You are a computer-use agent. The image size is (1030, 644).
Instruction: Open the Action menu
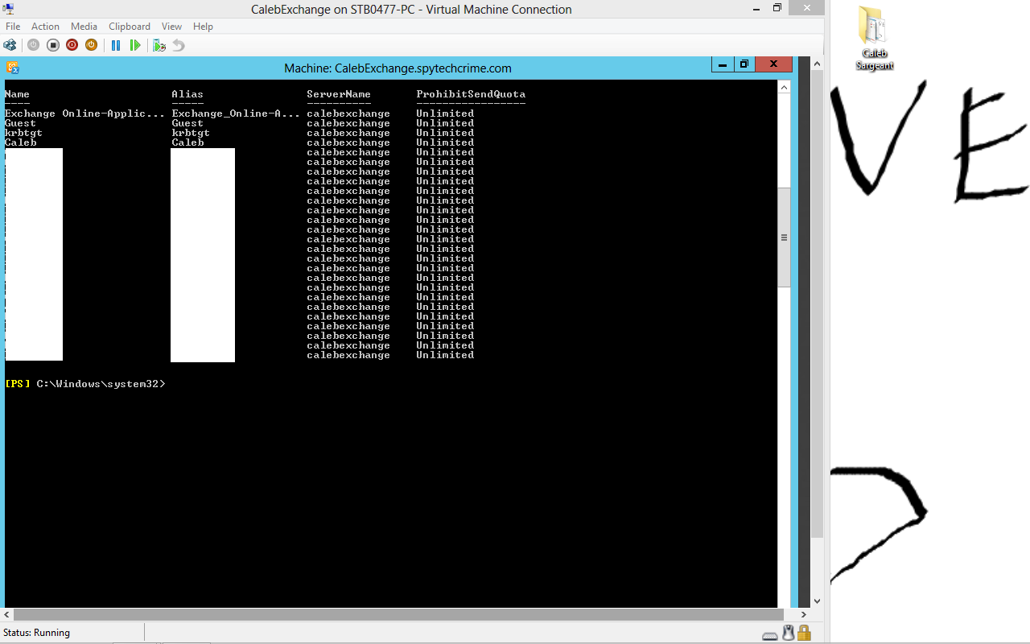click(x=45, y=27)
